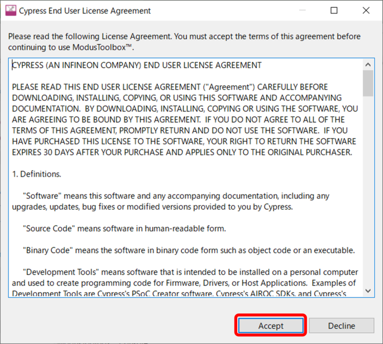Maximize the License Agreement window

coord(334,11)
